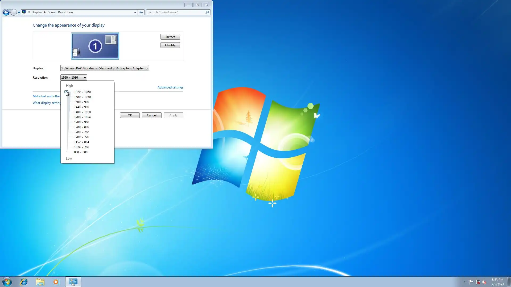Viewport: 511px width, 287px height.
Task: Click the search magnifier icon
Action: [207, 12]
